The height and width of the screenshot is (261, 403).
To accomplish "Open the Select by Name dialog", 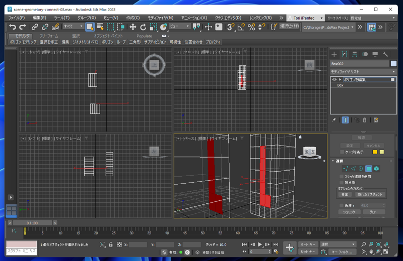I will (100, 27).
